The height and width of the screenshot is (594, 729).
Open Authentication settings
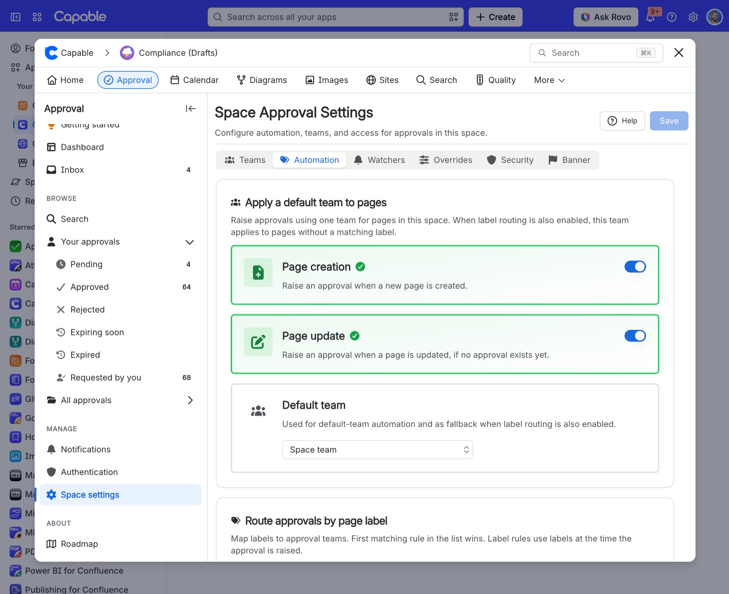pyautogui.click(x=120, y=472)
